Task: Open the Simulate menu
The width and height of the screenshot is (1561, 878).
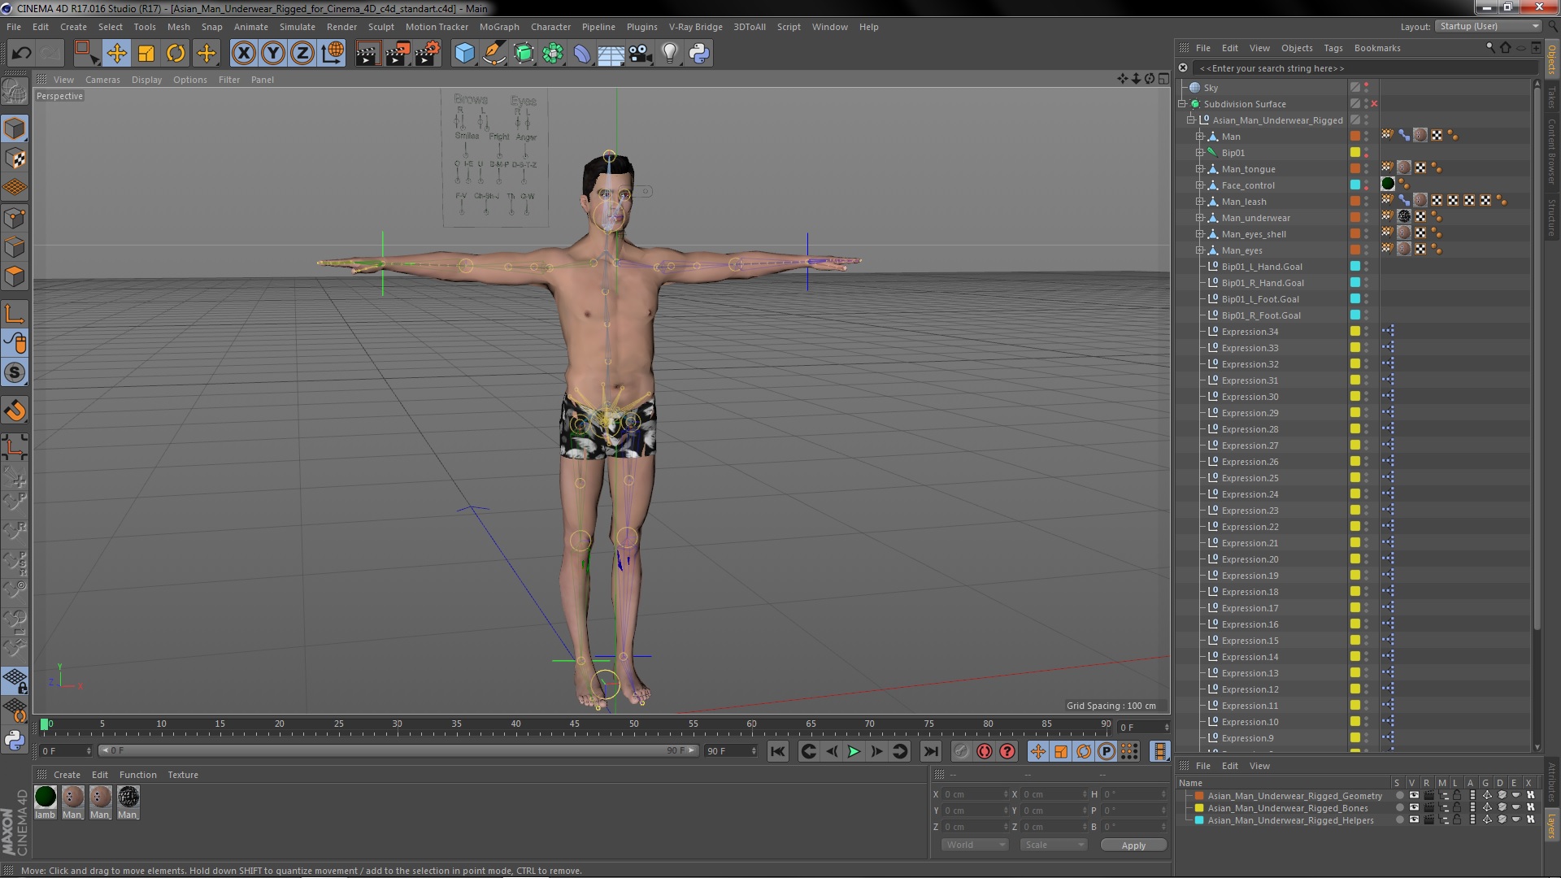Action: [x=297, y=27]
